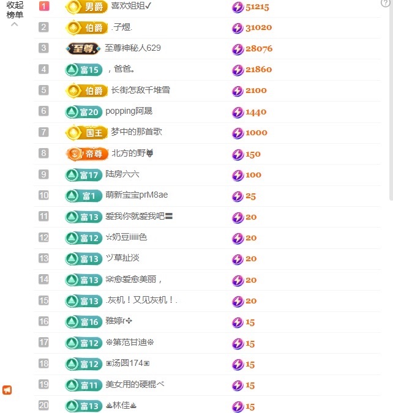Click the lightning icon beside 25

(238, 196)
